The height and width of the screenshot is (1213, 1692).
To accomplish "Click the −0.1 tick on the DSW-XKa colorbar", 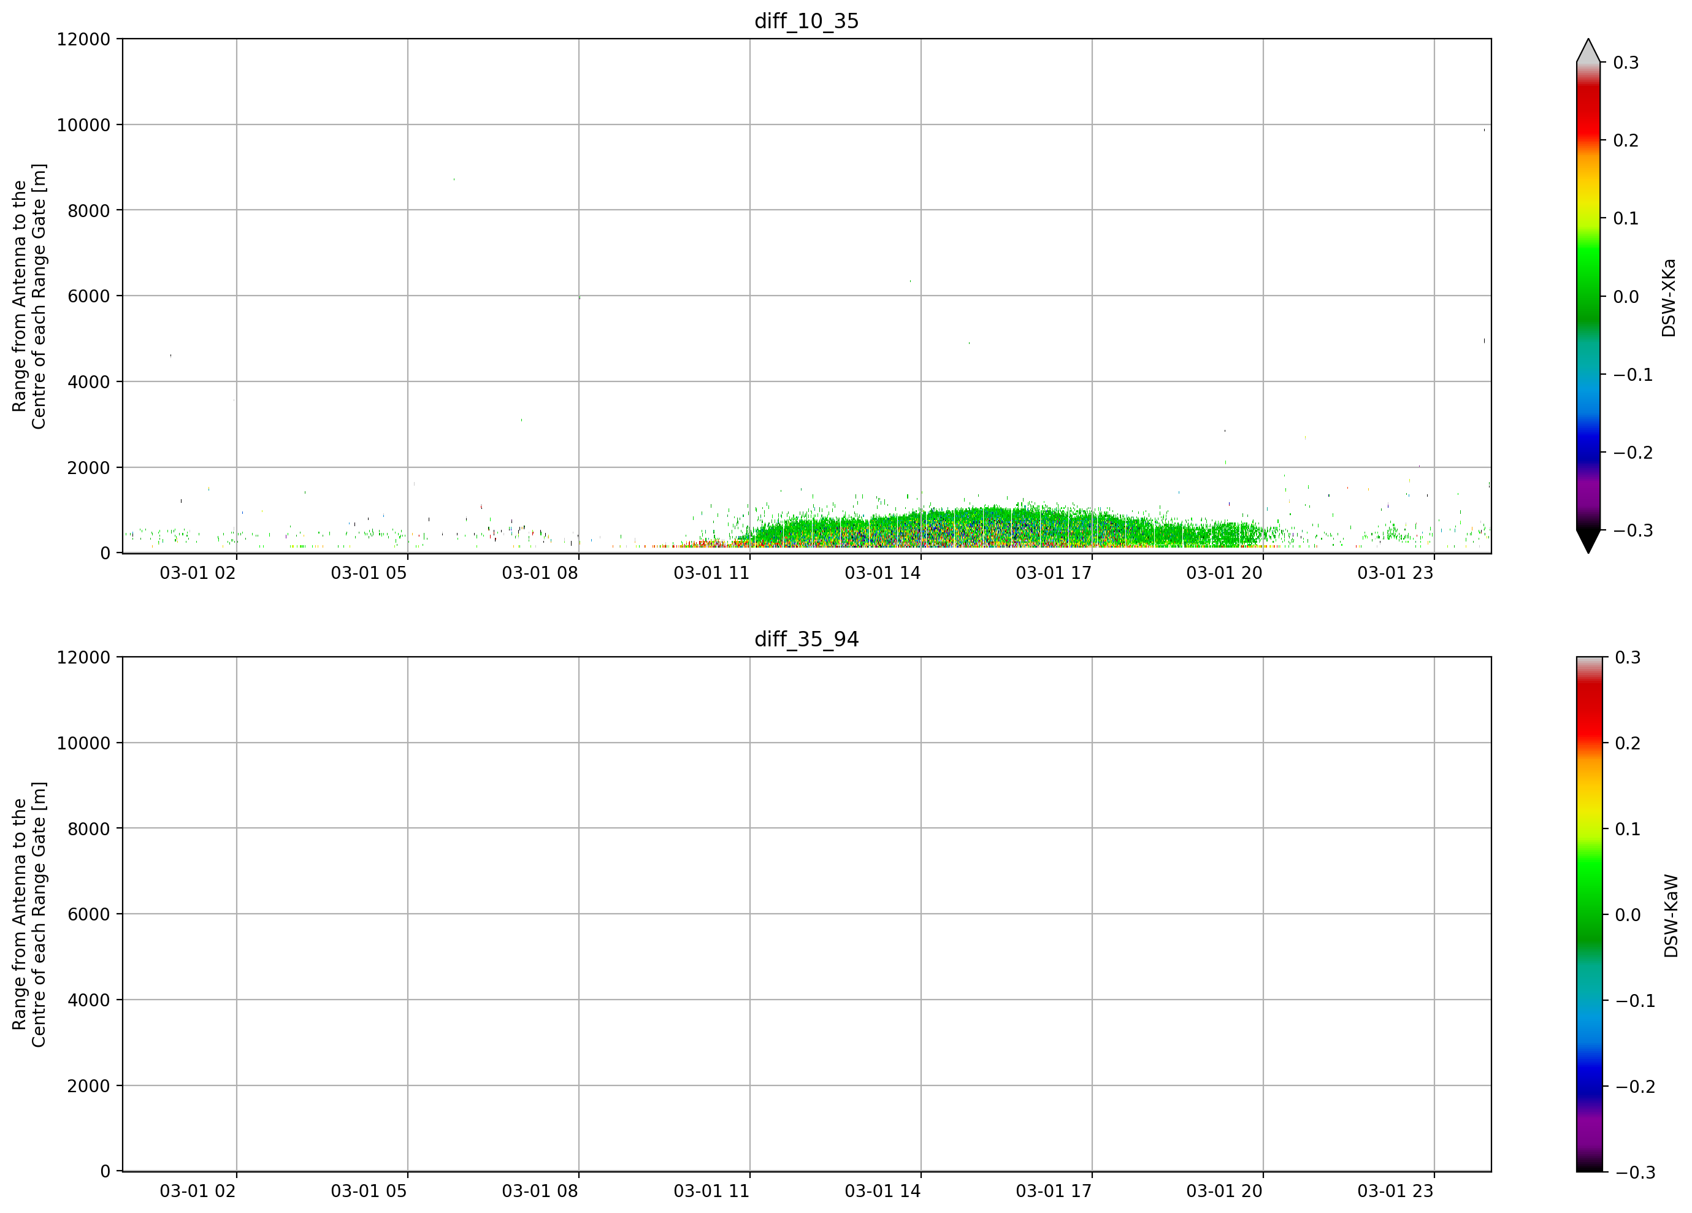I will point(1633,375).
